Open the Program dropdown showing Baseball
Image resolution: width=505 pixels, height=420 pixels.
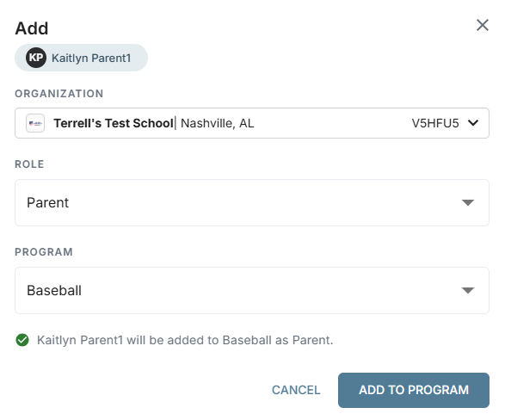tap(252, 290)
